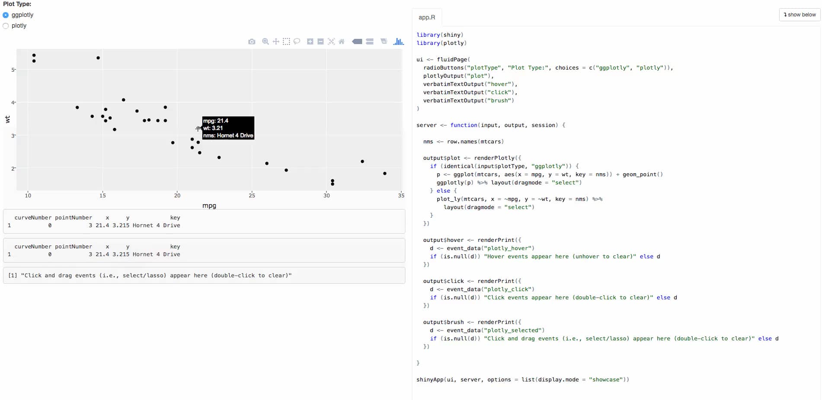Activate the Pan tool
Image resolution: width=822 pixels, height=400 pixels.
click(276, 41)
